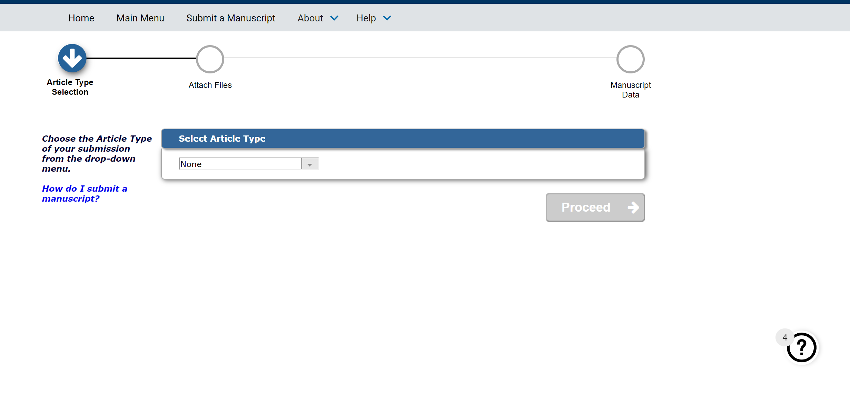Screen dimensions: 850x396
Task: Click the arrow on Proceed button
Action: (x=633, y=207)
